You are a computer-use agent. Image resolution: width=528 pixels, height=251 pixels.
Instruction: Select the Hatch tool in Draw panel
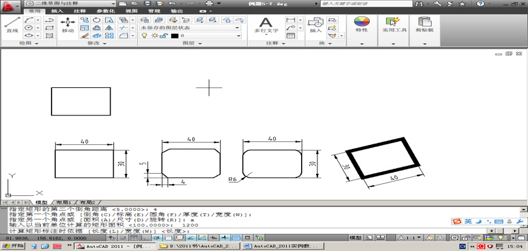point(50,35)
